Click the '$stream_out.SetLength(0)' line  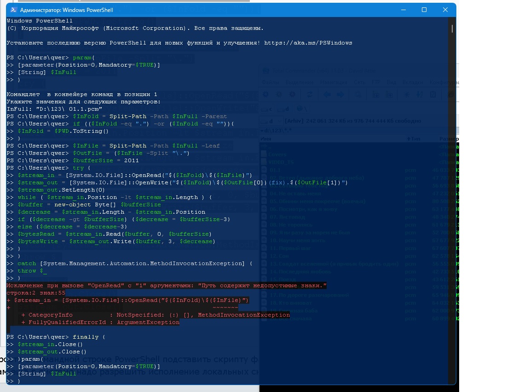click(x=61, y=190)
